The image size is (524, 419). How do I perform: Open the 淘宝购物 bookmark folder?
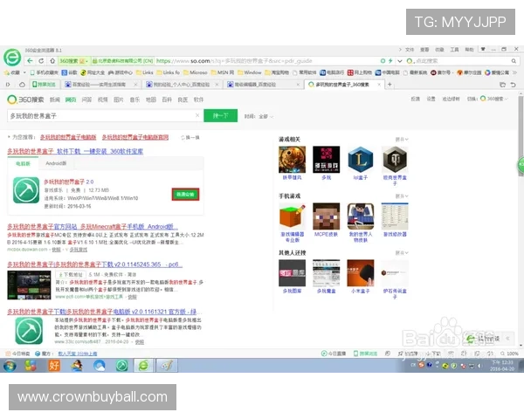(x=277, y=72)
